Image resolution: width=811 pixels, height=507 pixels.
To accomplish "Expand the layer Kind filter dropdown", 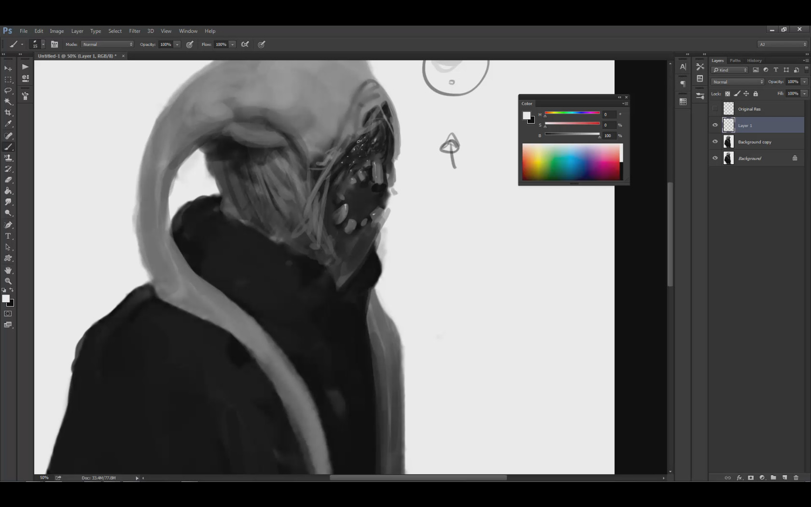I will pos(730,70).
